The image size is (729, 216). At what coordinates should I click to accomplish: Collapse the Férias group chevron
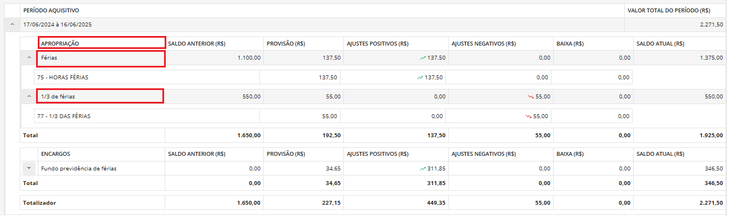29,58
